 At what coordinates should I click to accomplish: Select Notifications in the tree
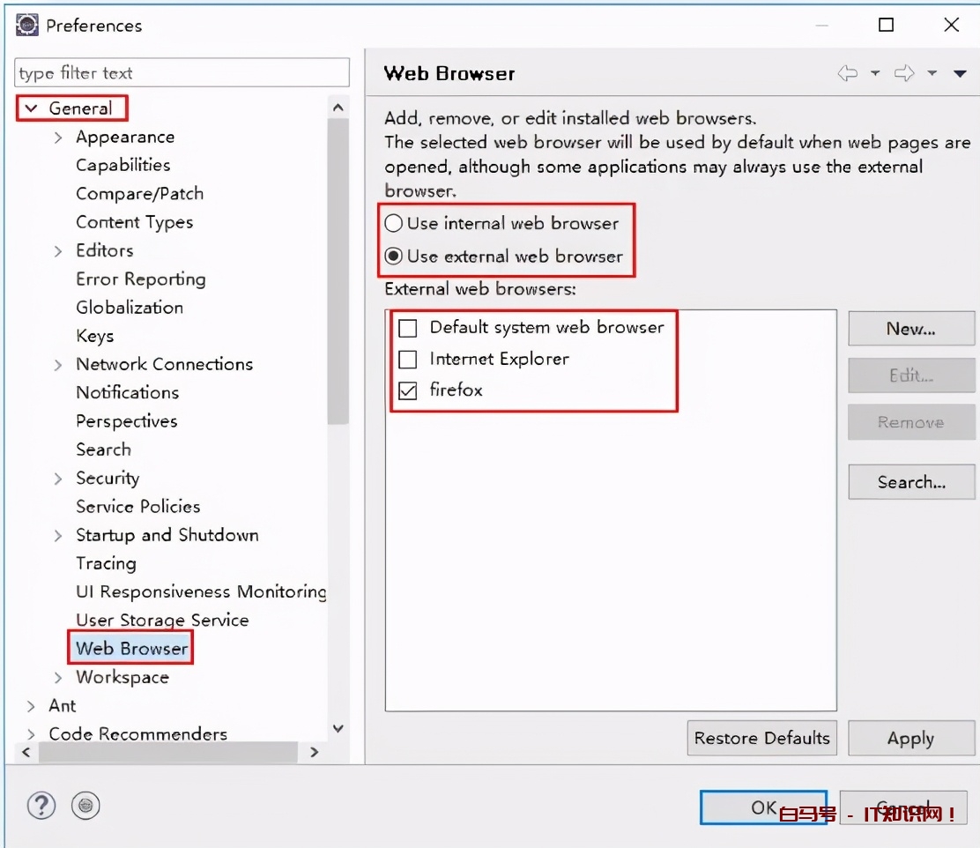tap(128, 393)
